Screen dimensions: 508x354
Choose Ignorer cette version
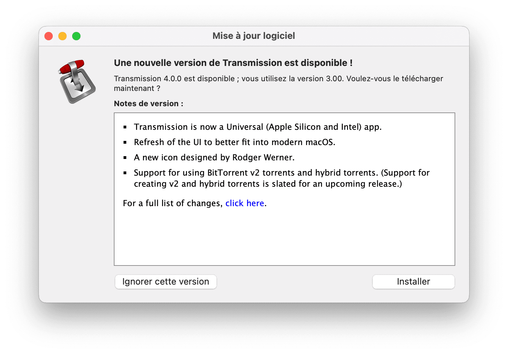pos(166,281)
